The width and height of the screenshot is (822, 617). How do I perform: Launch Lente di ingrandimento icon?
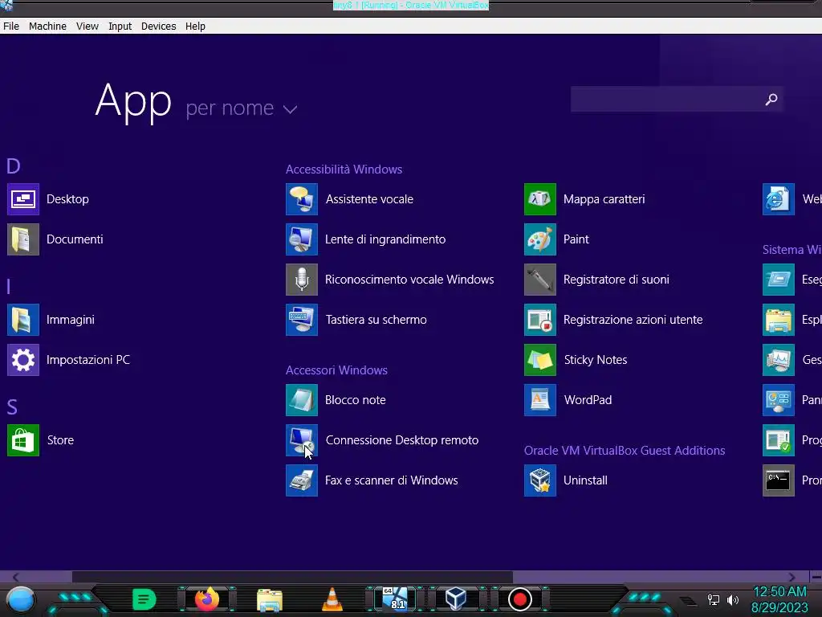302,239
